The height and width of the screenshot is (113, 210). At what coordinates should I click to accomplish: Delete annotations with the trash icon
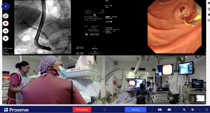click(5, 38)
